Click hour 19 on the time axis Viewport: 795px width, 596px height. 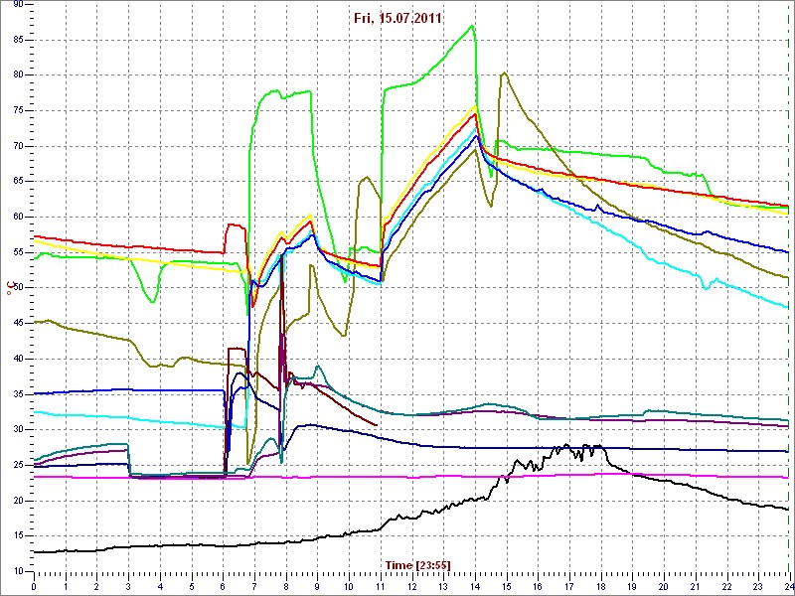pos(632,586)
